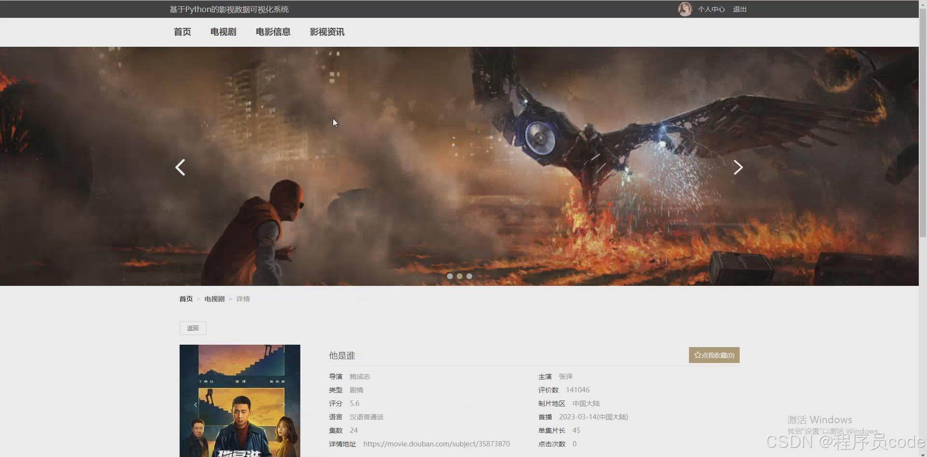The image size is (927, 457).
Task: Click the premiere date 2023-03-14(中国大陆)
Action: (593, 417)
